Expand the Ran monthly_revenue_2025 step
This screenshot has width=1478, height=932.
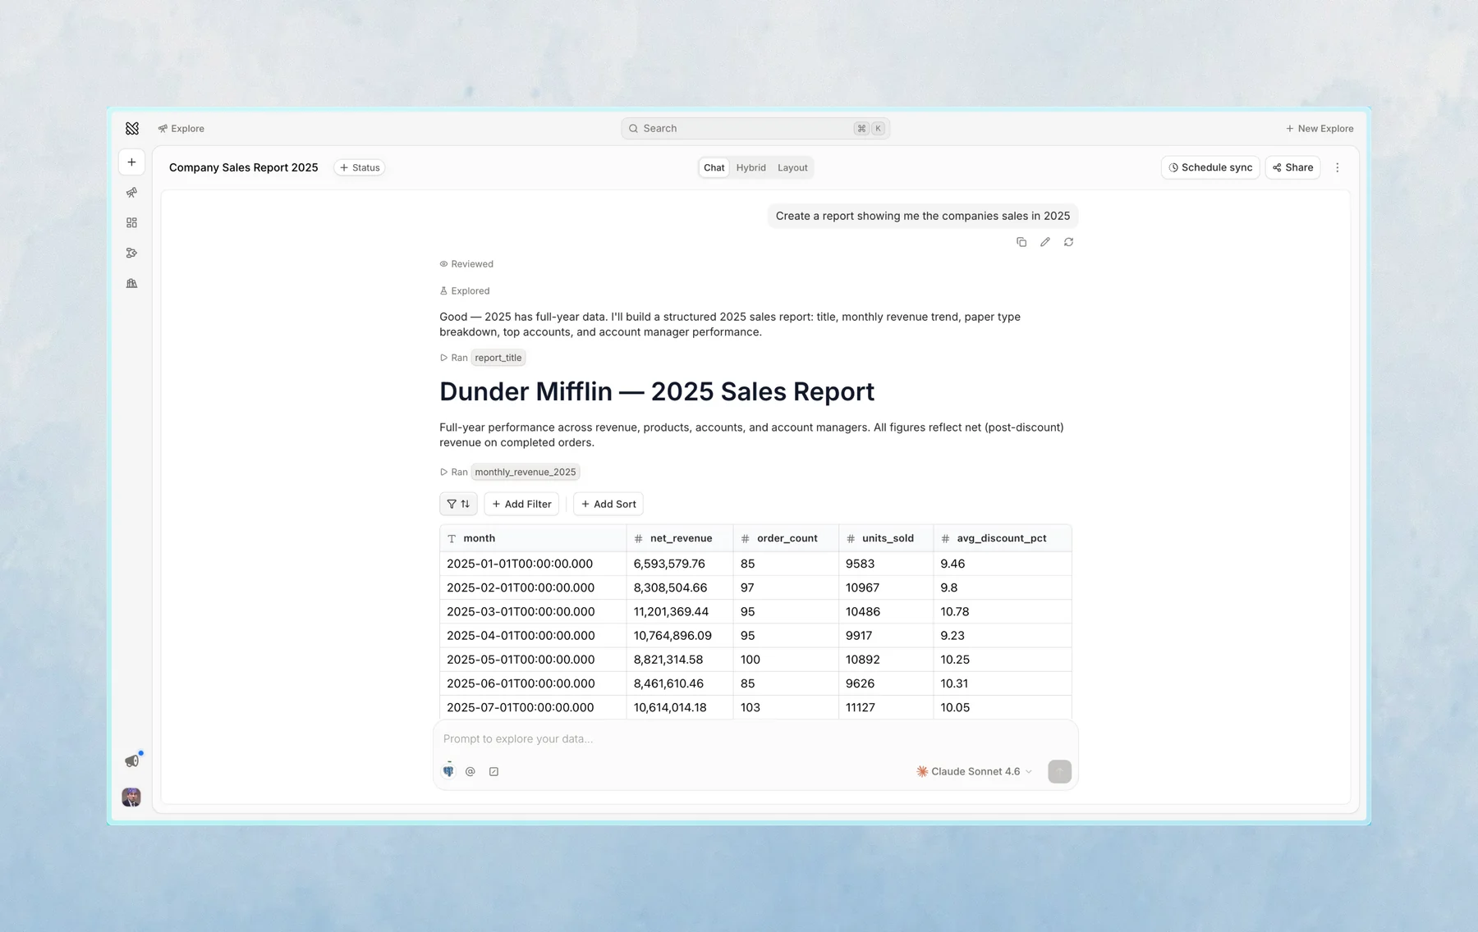pyautogui.click(x=510, y=472)
